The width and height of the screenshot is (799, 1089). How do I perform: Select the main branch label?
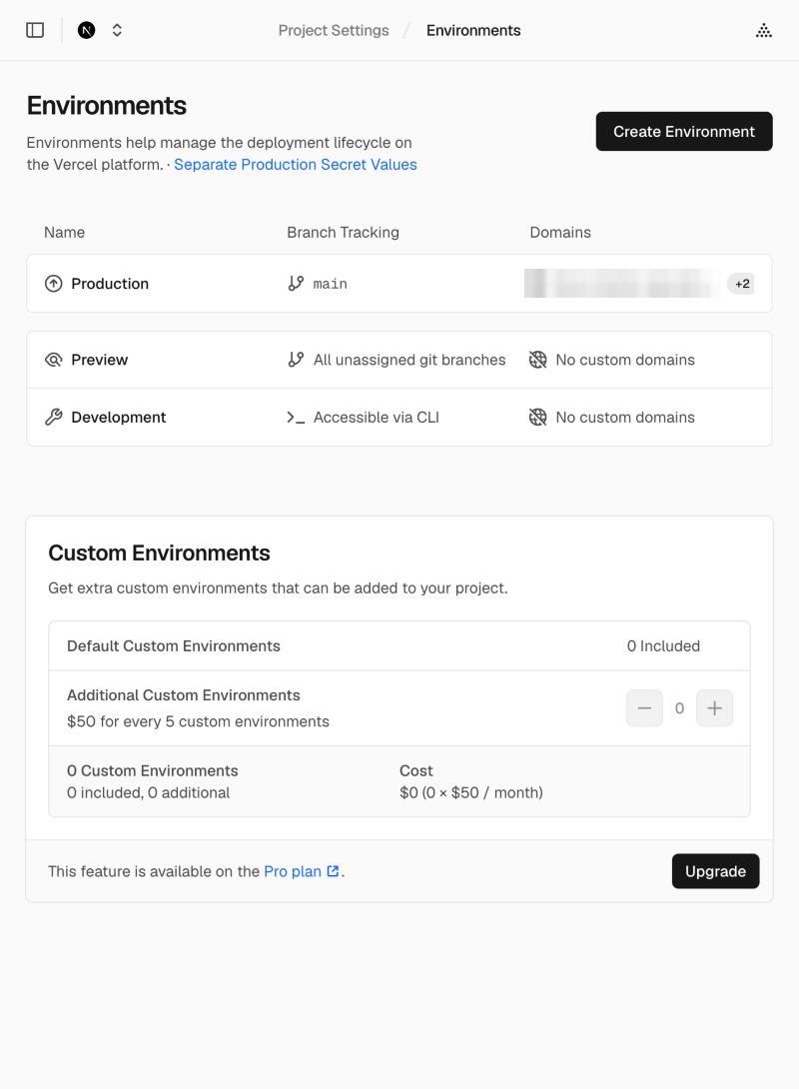click(x=331, y=284)
